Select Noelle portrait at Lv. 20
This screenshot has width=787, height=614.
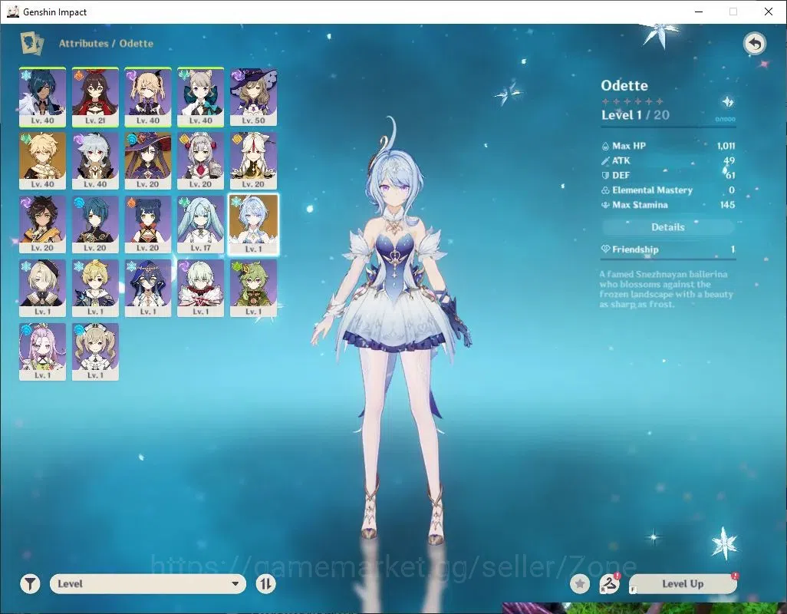[201, 160]
